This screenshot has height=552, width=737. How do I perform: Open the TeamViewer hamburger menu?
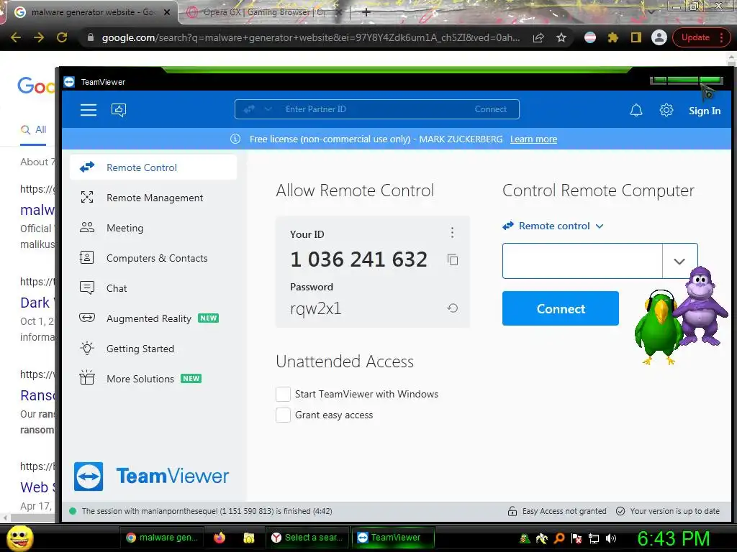coord(89,110)
